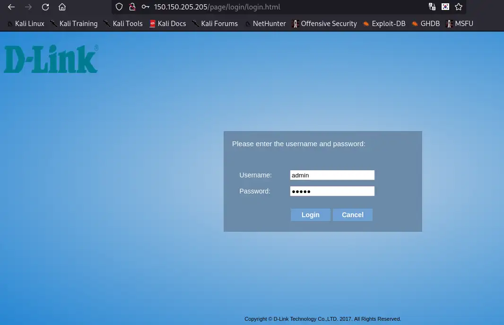Open the page translation icon
Image resolution: width=504 pixels, height=325 pixels.
432,7
